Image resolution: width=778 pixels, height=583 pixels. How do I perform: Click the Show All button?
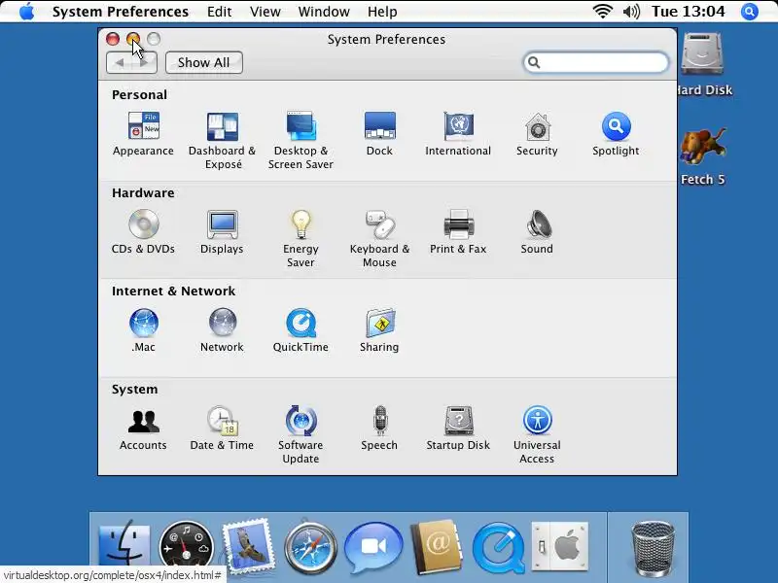[204, 62]
